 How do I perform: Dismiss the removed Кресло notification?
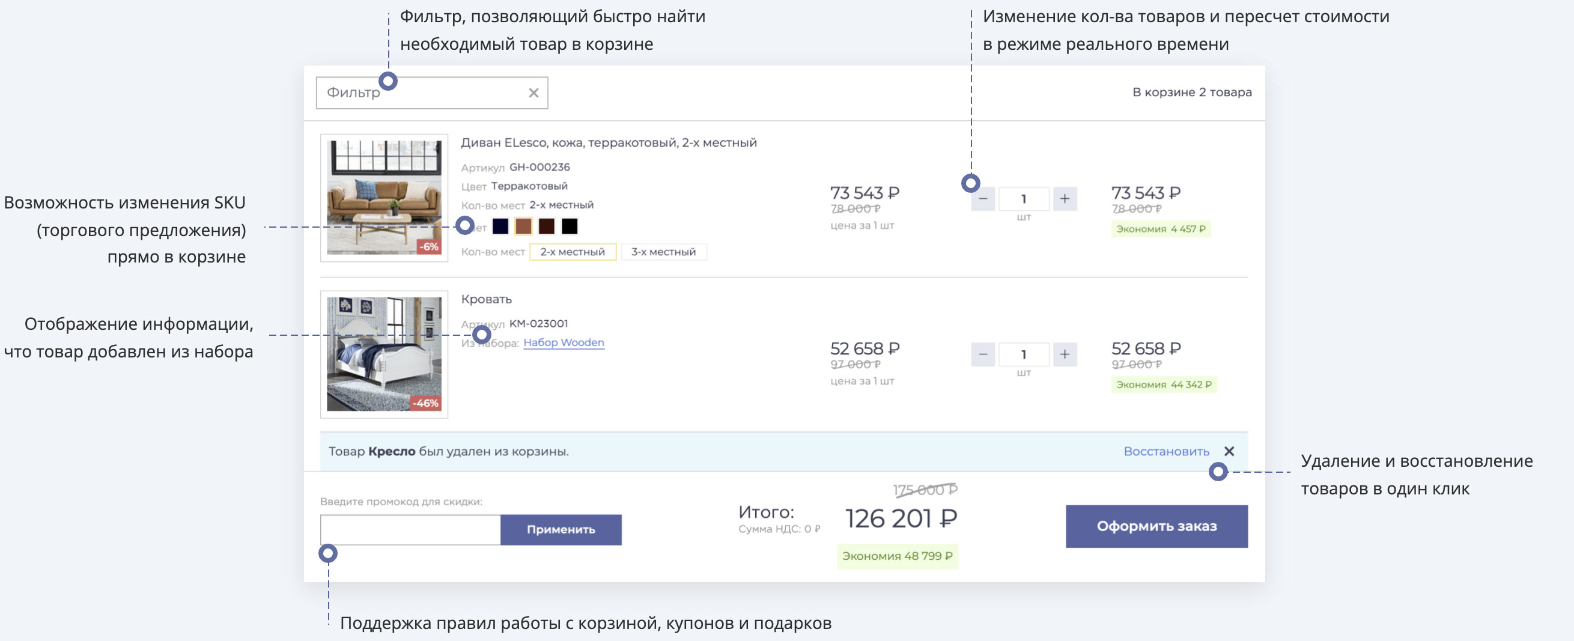tap(1229, 451)
